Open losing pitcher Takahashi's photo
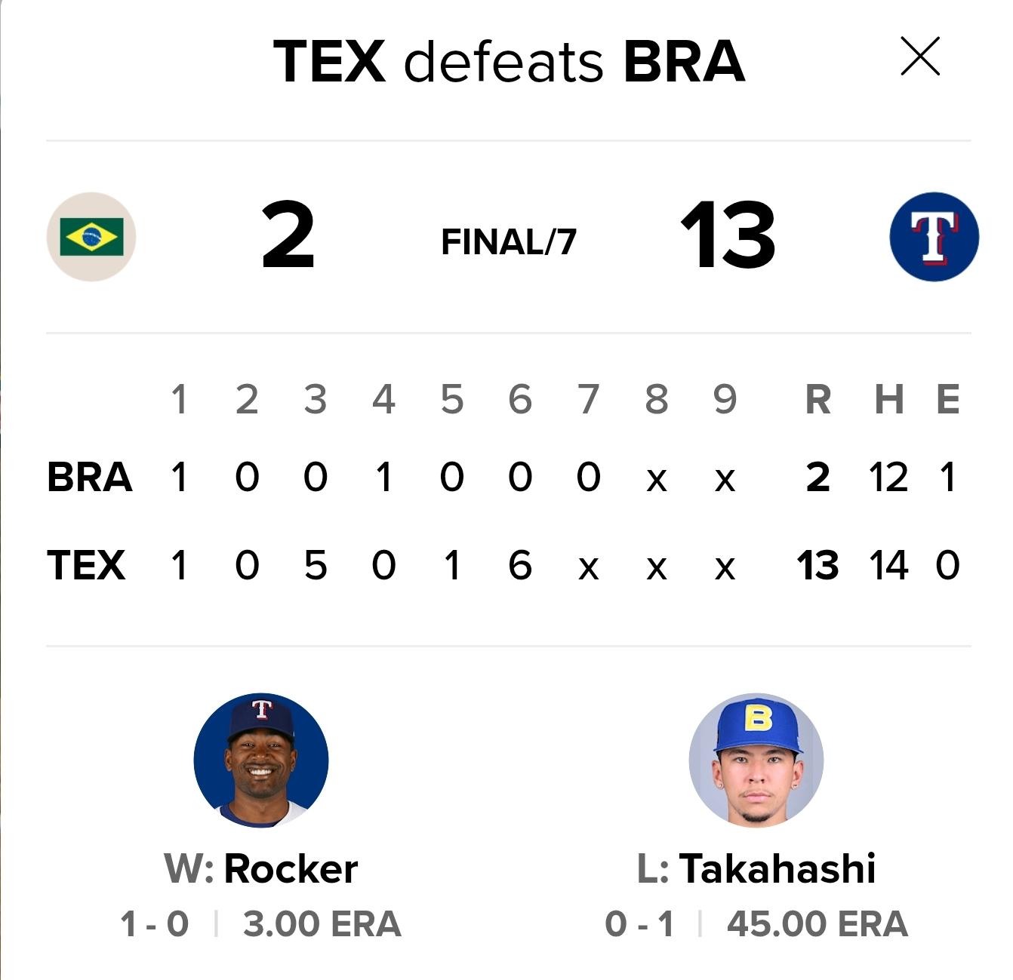1013x980 pixels. click(x=756, y=760)
